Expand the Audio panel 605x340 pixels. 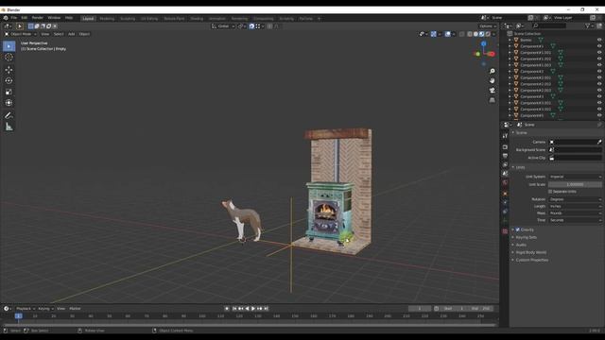pos(521,245)
